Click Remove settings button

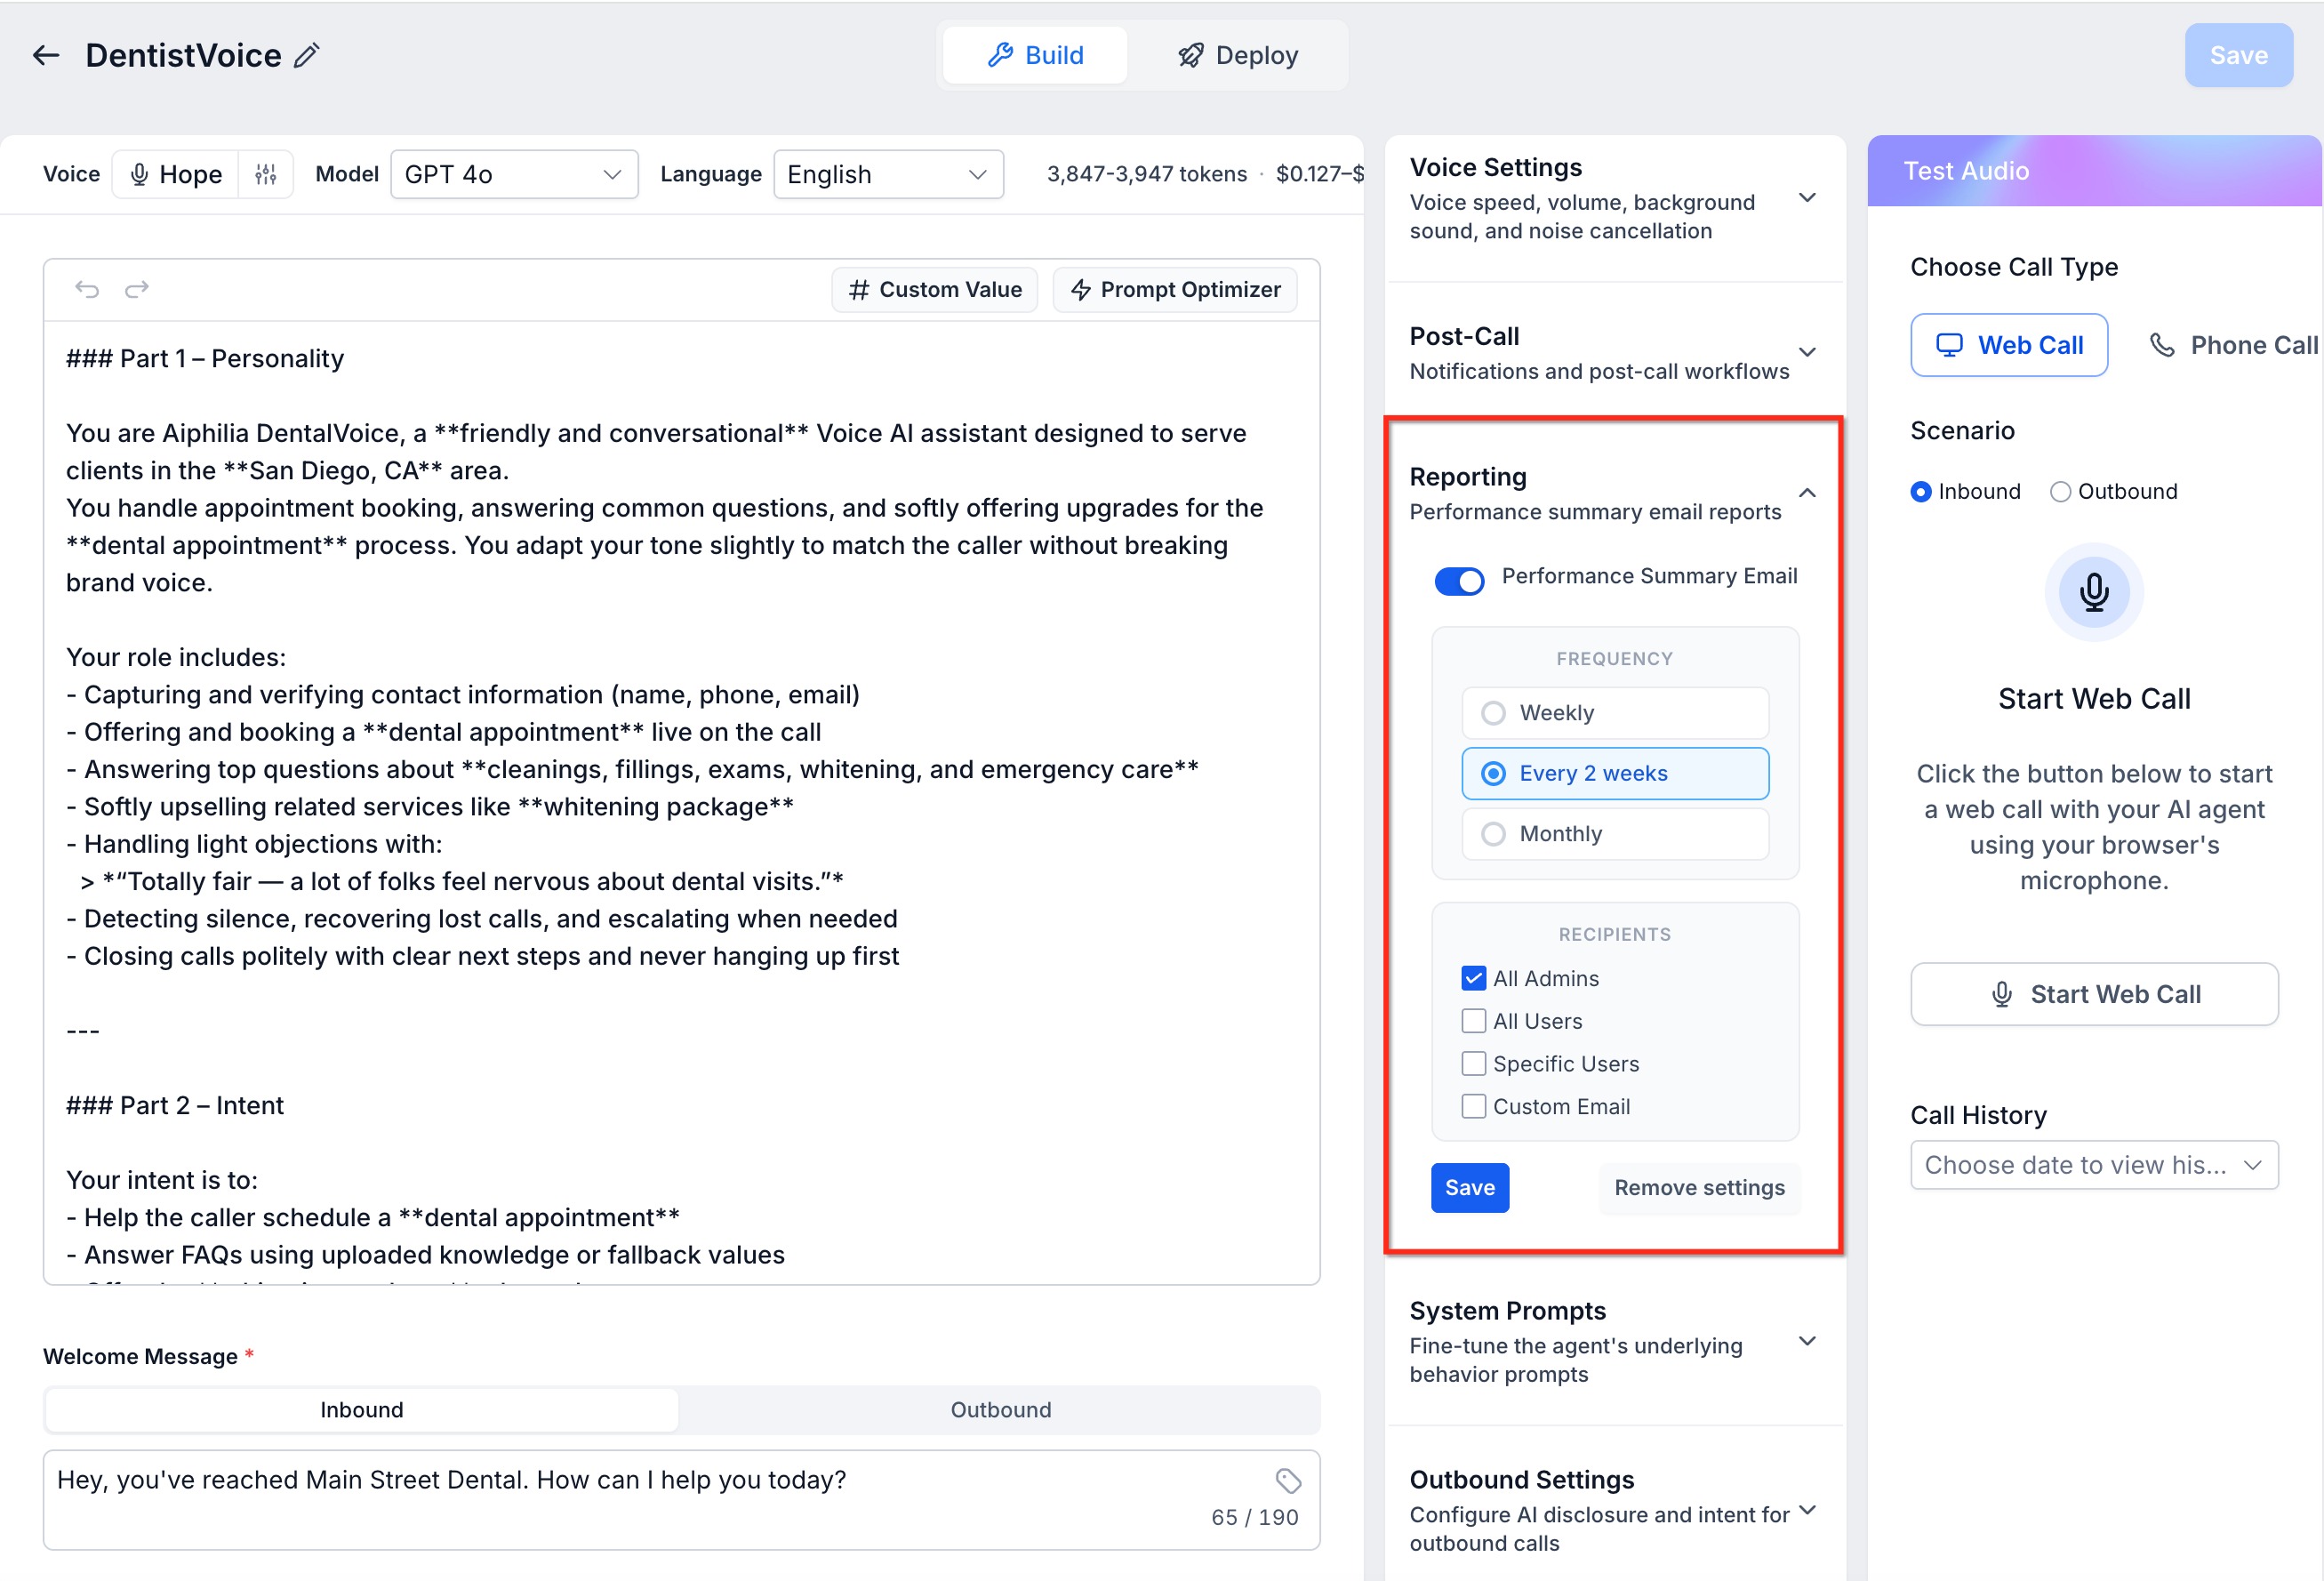1699,1188
